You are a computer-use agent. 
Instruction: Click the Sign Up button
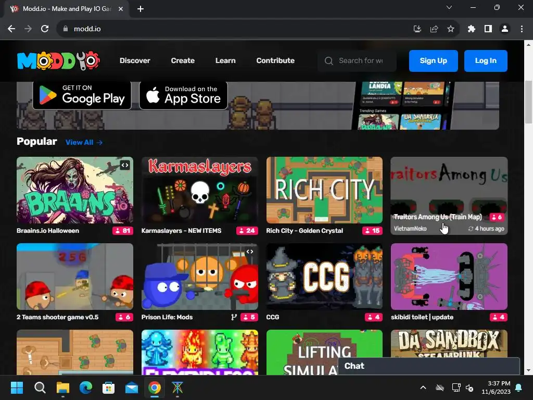click(434, 61)
